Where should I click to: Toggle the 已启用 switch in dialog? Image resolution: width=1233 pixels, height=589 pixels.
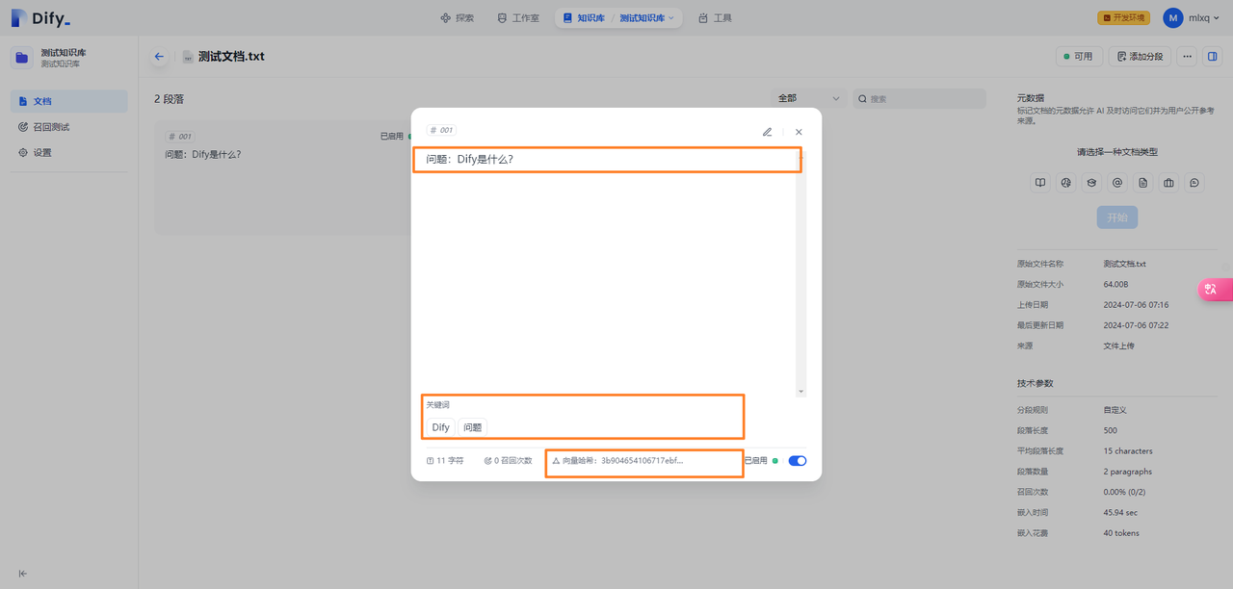(x=798, y=461)
